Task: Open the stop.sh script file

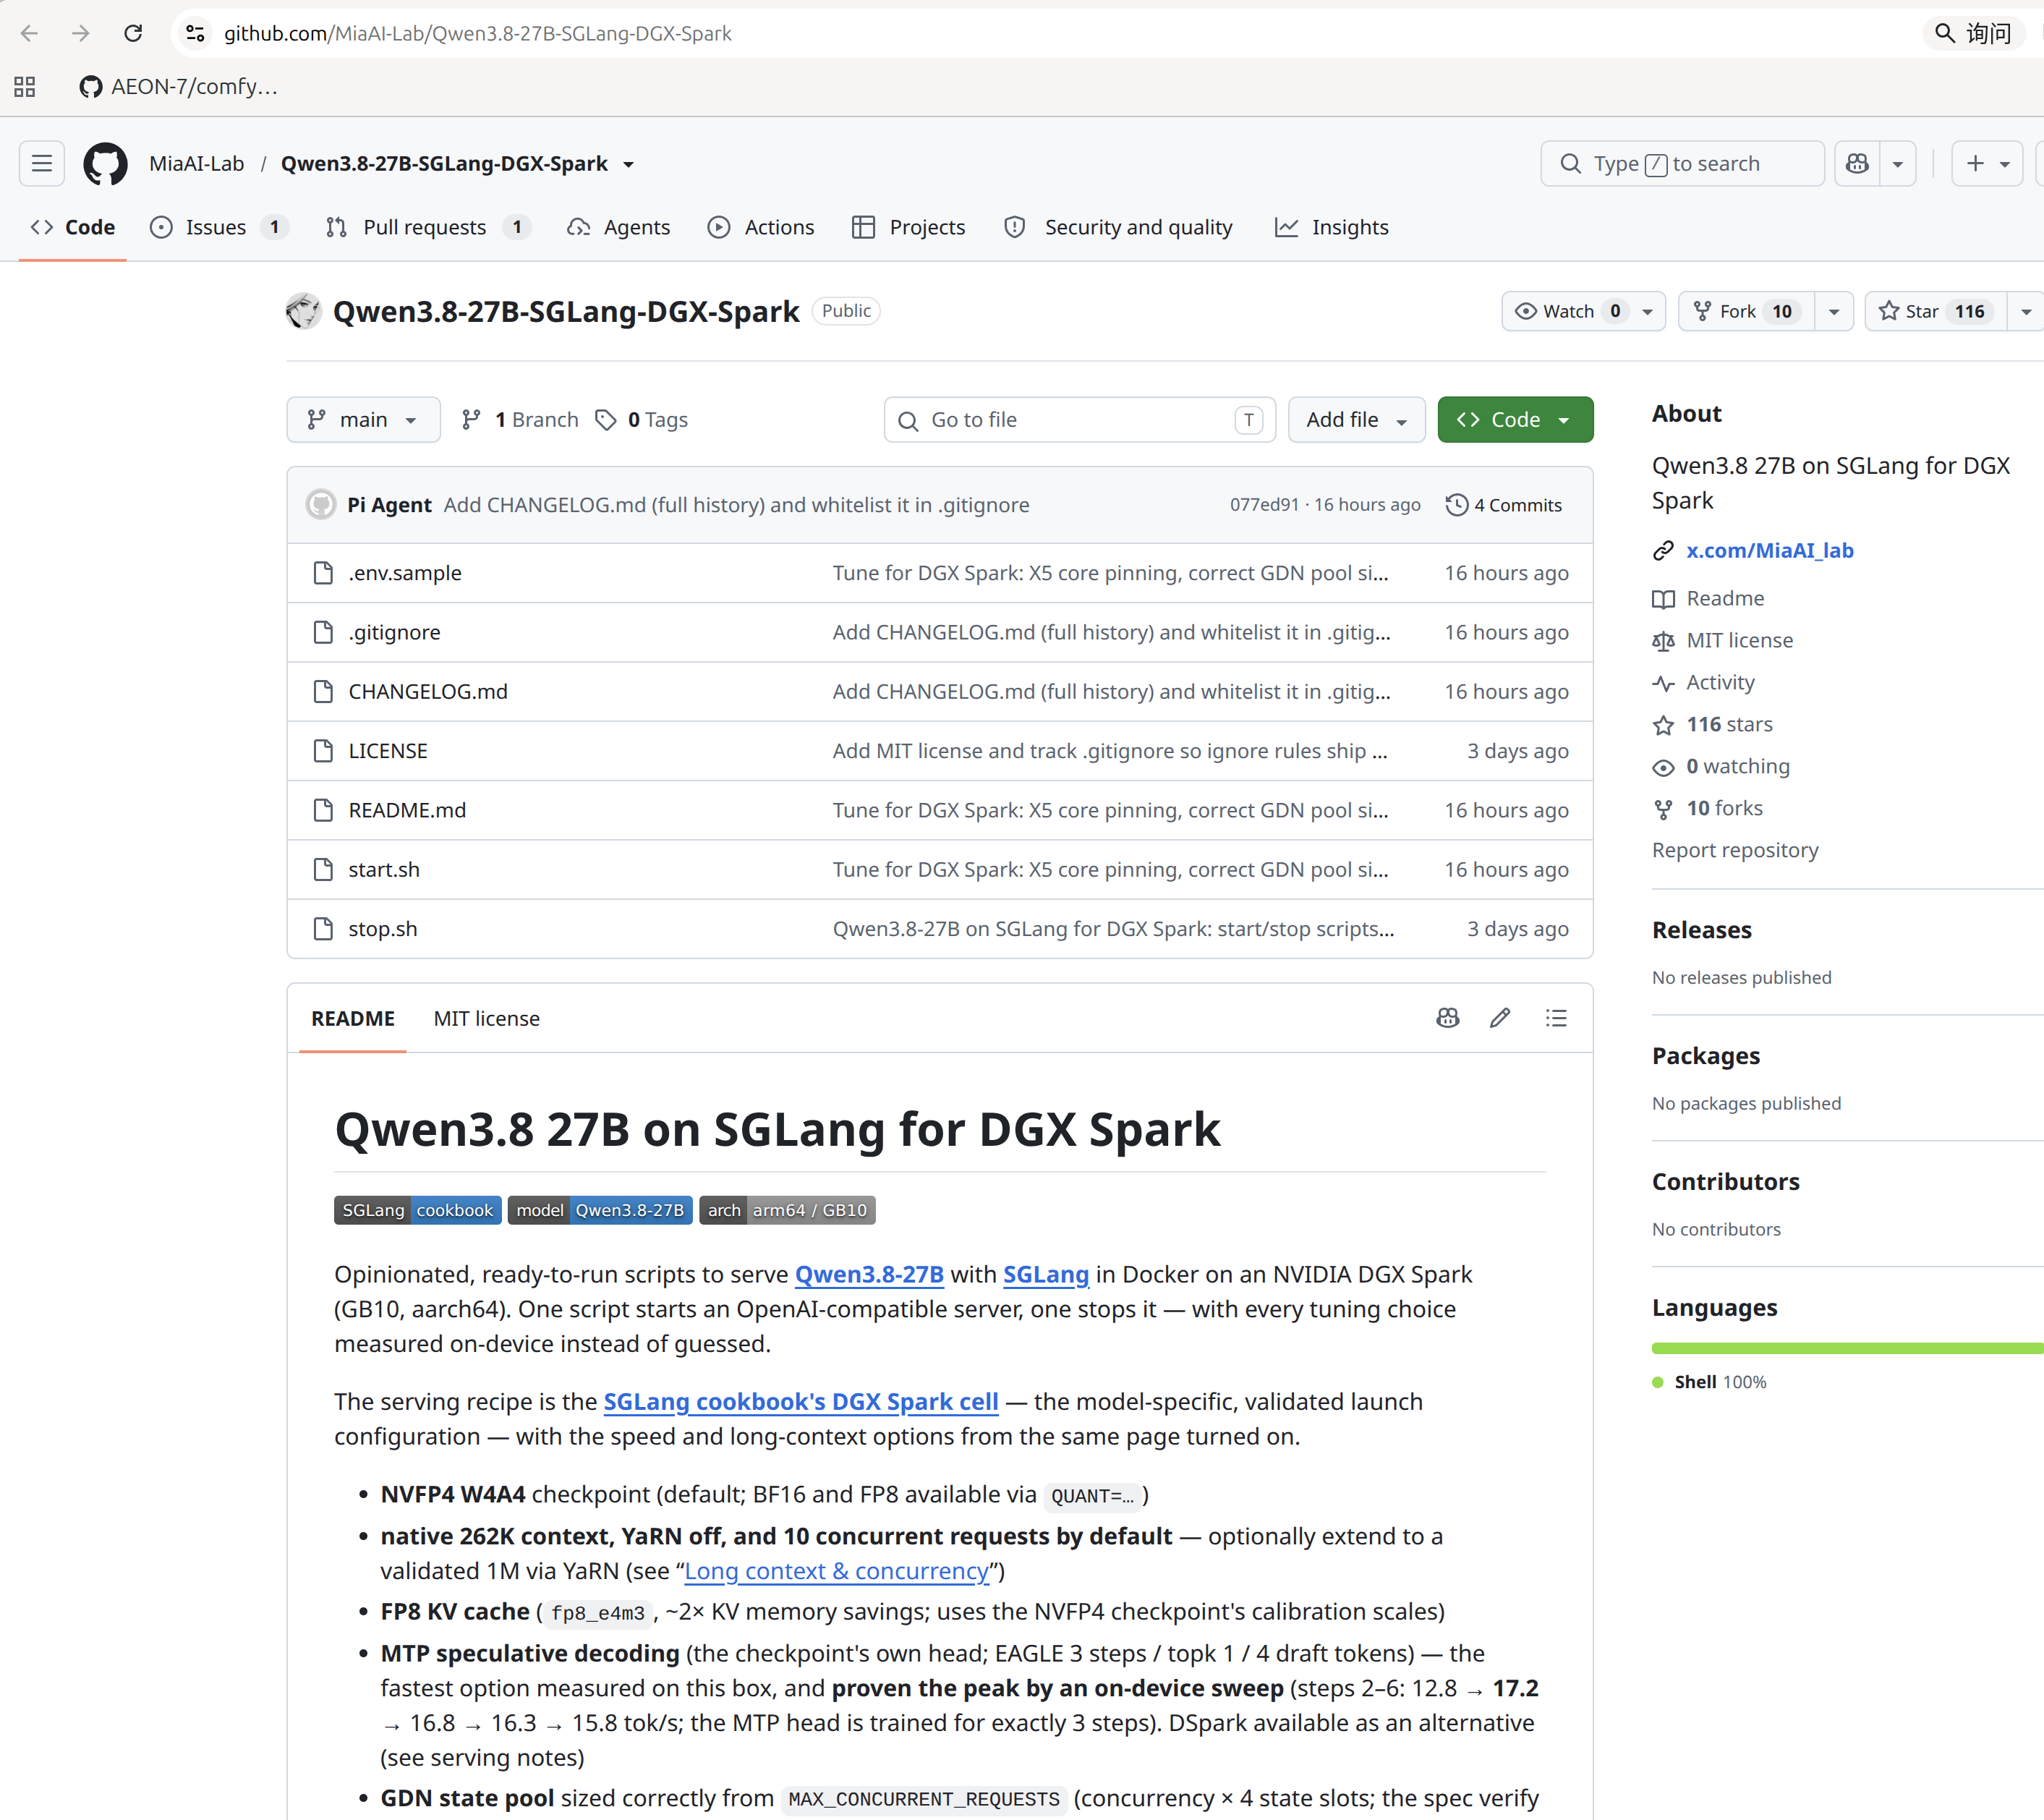Action: 383,929
